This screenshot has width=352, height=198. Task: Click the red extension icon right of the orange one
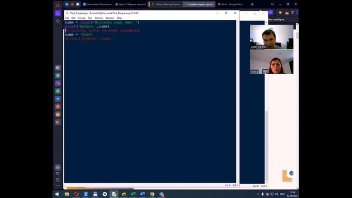click(x=287, y=13)
